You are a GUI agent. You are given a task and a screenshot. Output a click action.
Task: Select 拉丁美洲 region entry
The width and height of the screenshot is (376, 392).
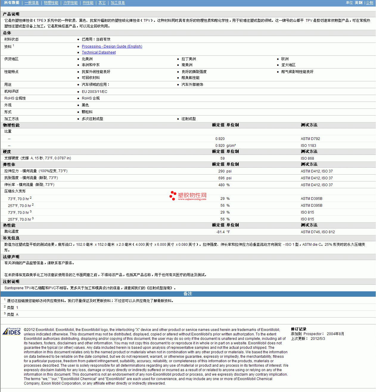189,59
